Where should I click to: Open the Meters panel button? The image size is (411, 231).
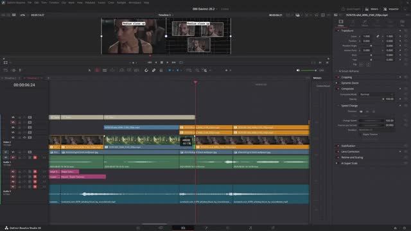(x=371, y=9)
